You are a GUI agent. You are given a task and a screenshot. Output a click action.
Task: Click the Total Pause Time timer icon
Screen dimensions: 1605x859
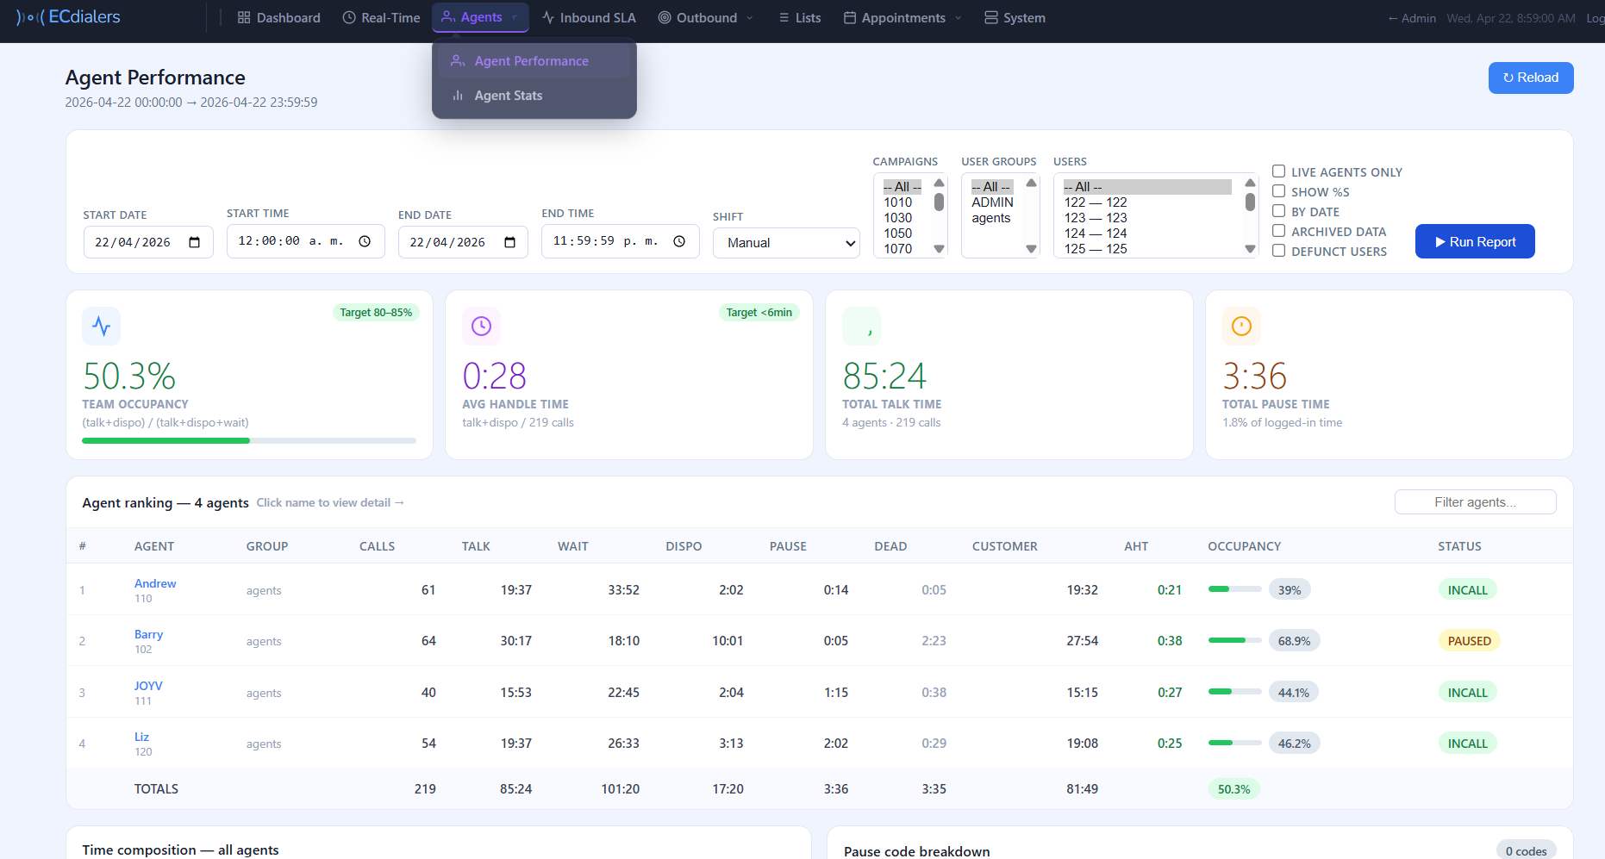[1241, 327]
